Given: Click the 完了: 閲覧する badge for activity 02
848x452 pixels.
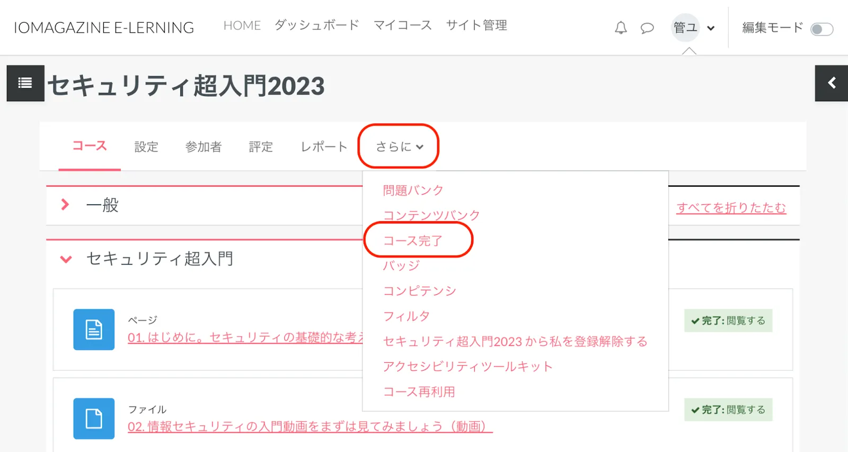Looking at the screenshot, I should (728, 410).
